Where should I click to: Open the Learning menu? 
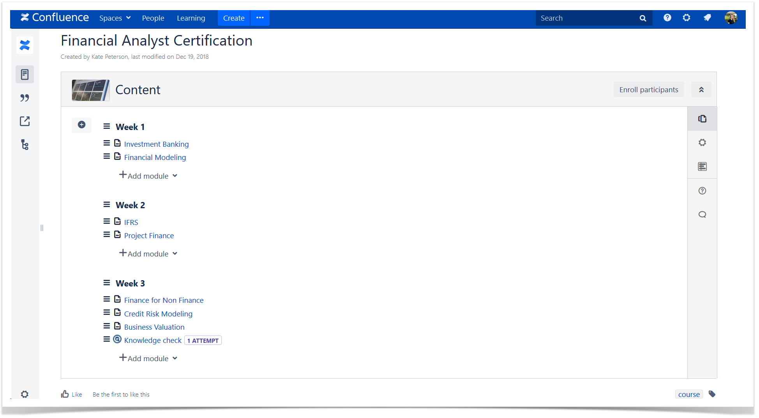click(x=191, y=18)
